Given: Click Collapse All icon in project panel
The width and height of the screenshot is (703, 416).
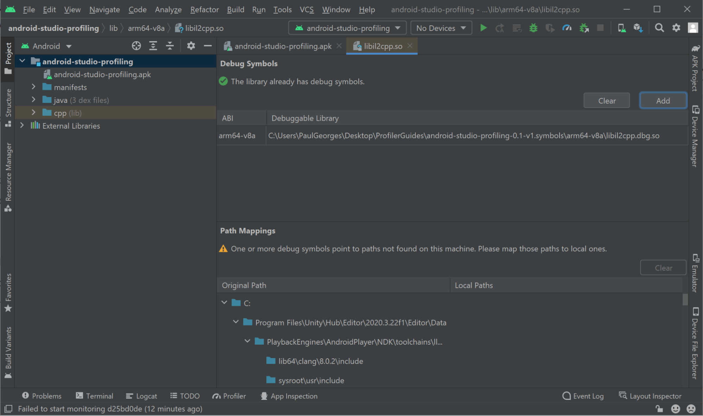Looking at the screenshot, I should click(x=170, y=46).
